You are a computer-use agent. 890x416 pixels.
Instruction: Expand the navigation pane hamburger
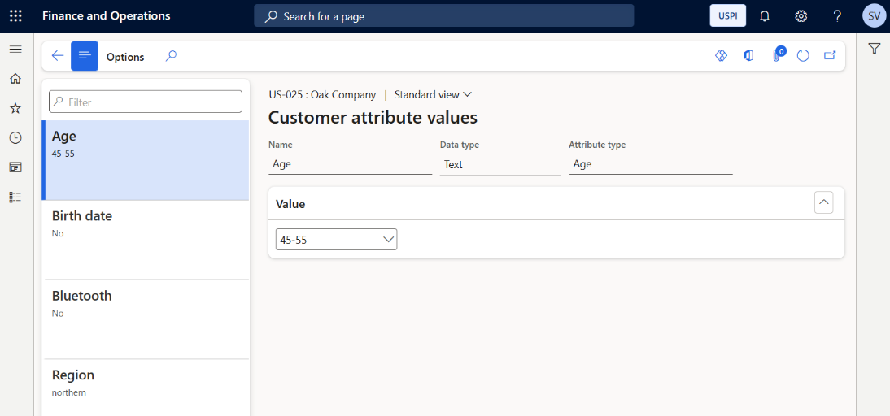16,50
